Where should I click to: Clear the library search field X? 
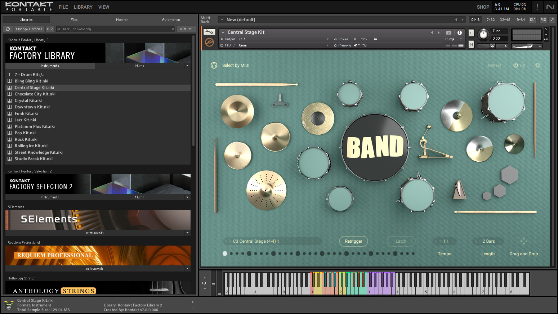pyautogui.click(x=173, y=29)
